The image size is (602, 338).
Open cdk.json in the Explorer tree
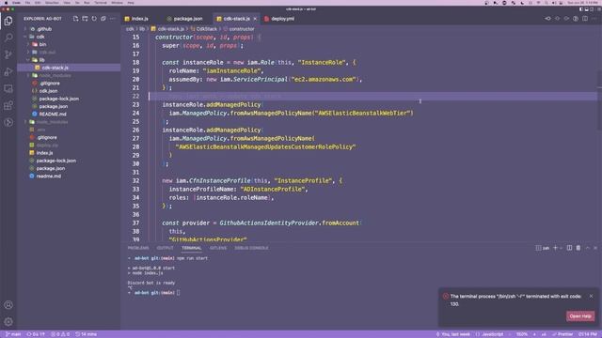pyautogui.click(x=48, y=91)
